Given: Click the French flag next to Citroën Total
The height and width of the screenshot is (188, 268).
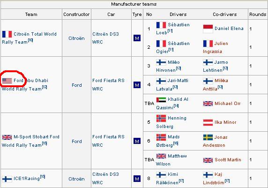Looking at the screenshot, I should pos(7,34).
